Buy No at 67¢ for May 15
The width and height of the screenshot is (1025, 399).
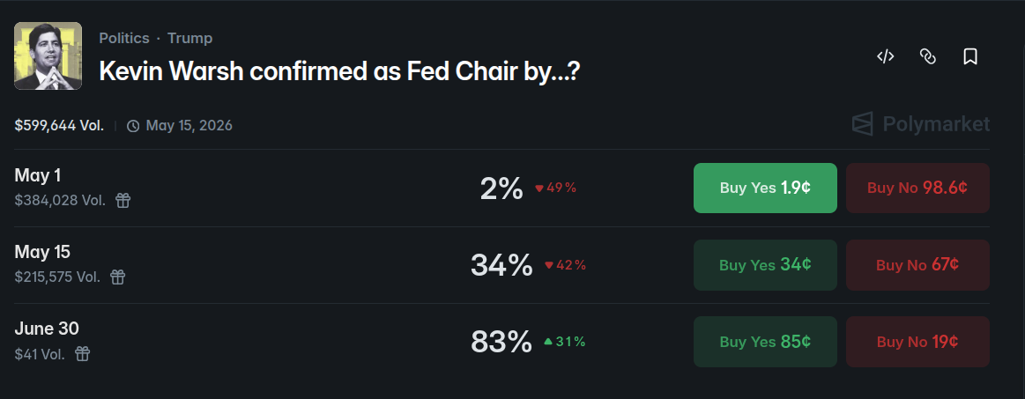point(917,264)
